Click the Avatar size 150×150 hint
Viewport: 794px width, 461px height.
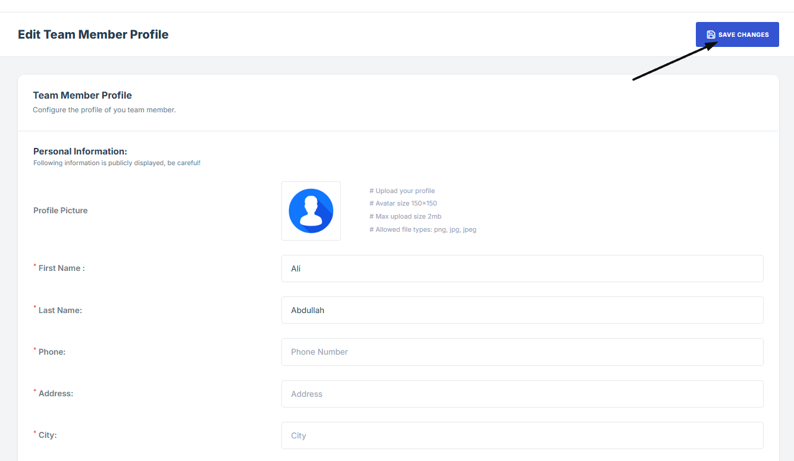point(403,203)
